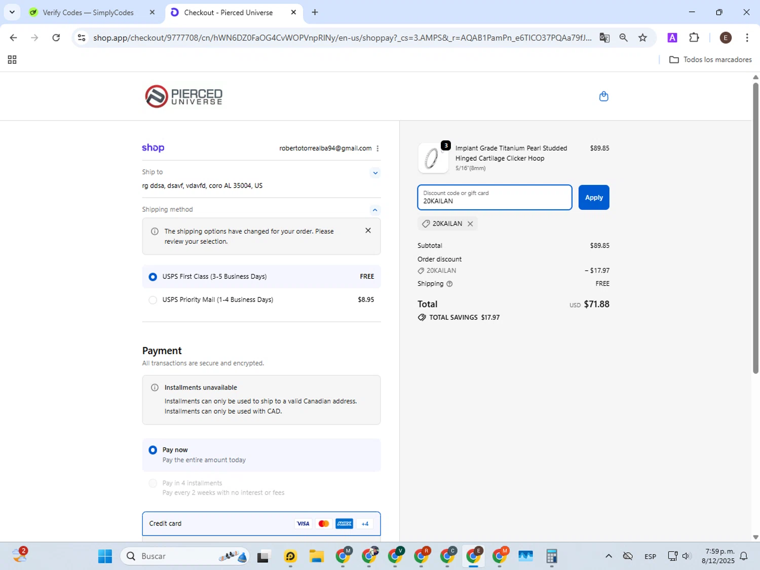The height and width of the screenshot is (570, 760).
Task: Collapse the Shipping method section
Action: coord(375,210)
